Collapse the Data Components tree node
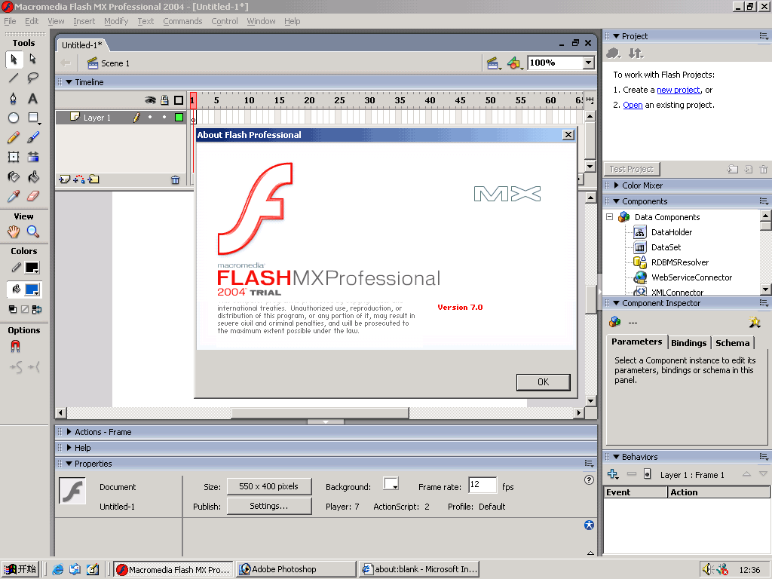 click(609, 216)
